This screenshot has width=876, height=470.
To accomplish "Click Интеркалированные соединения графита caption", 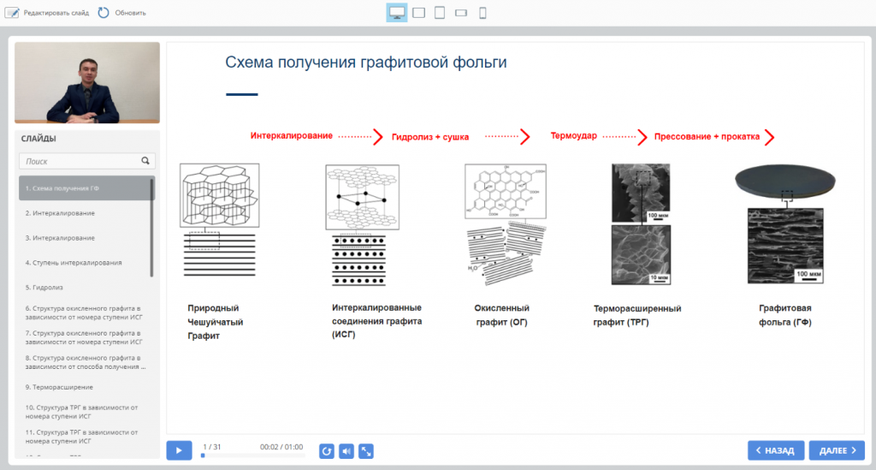I will [x=377, y=321].
